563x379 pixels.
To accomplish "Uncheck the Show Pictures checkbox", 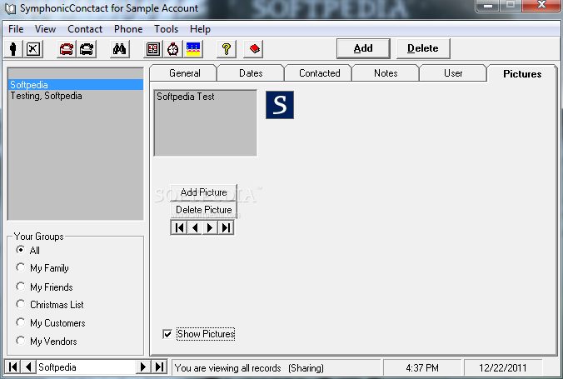I will coord(167,334).
